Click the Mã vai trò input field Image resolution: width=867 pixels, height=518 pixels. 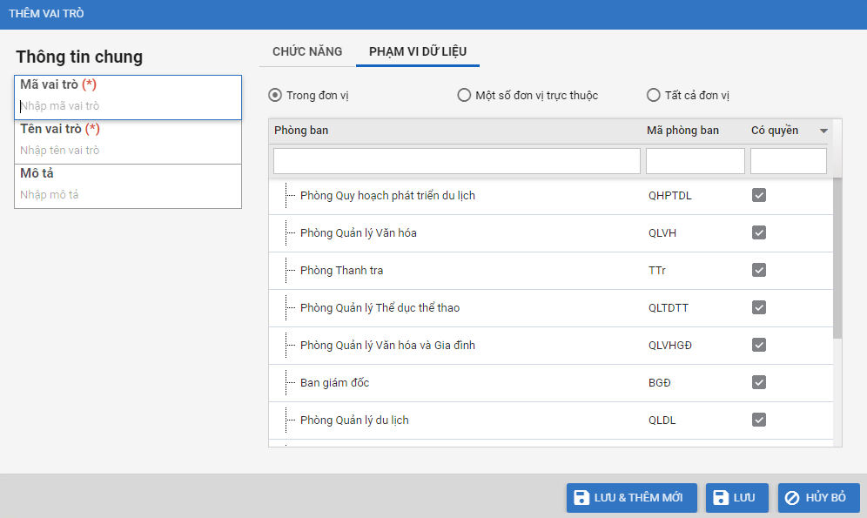coord(128,106)
